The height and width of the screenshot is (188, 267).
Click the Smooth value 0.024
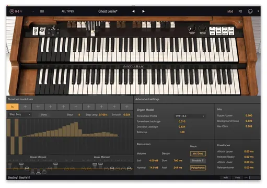(126, 115)
